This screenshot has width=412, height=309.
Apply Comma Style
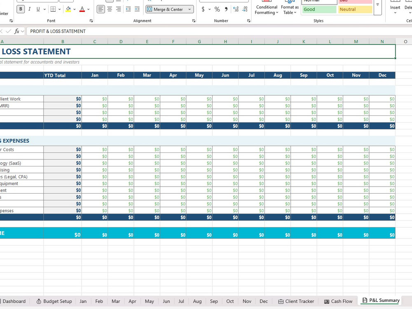pyautogui.click(x=226, y=9)
